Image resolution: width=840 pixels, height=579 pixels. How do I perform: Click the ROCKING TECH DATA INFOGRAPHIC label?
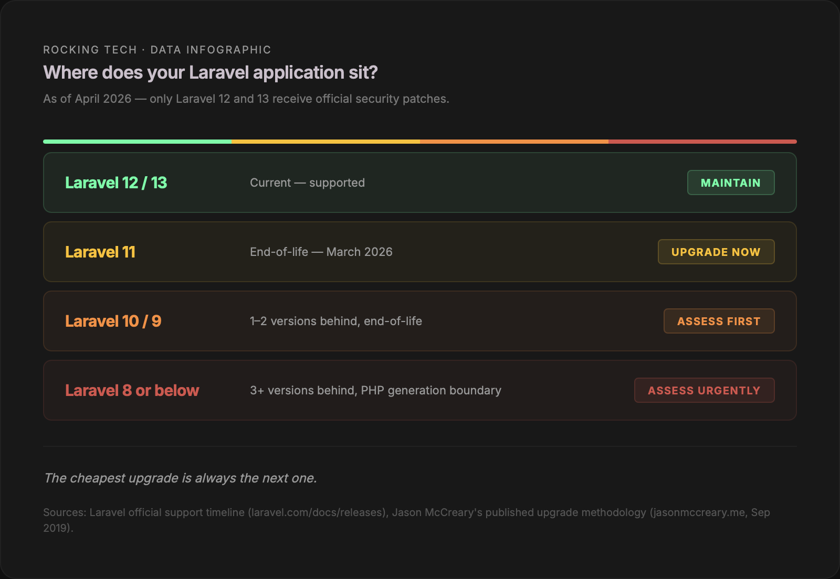pyautogui.click(x=157, y=49)
